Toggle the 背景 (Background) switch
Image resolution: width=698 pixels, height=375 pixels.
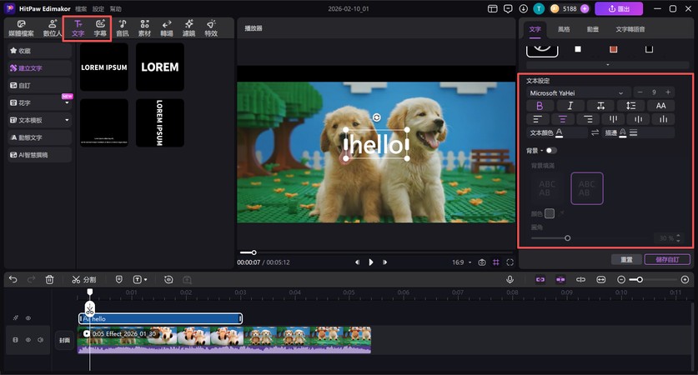pos(551,151)
